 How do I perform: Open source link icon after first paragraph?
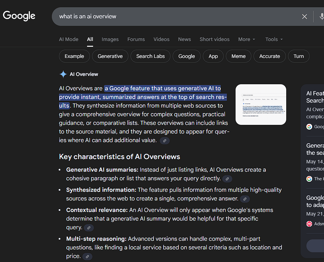[x=164, y=140]
